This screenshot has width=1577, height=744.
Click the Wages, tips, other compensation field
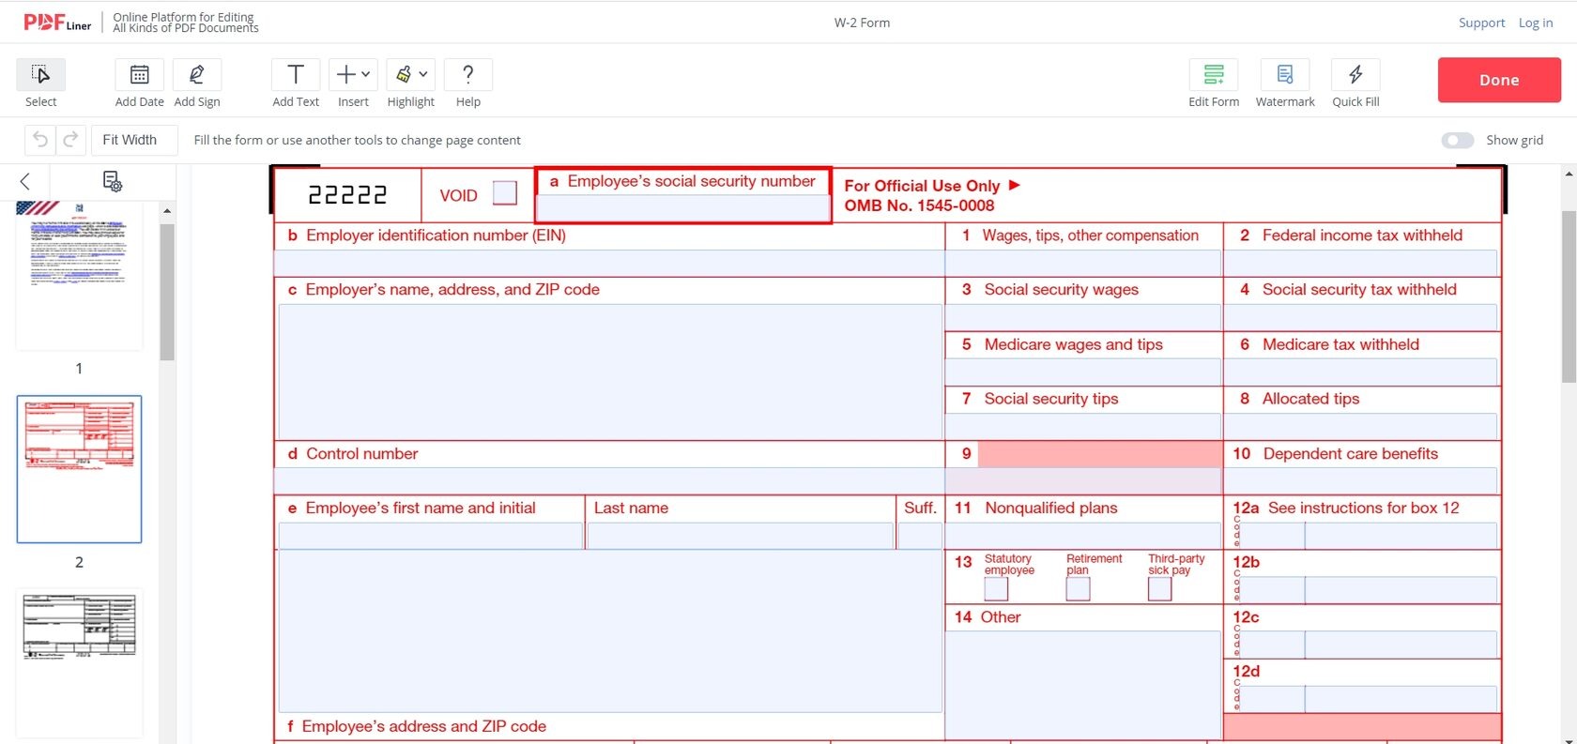pyautogui.click(x=1083, y=263)
